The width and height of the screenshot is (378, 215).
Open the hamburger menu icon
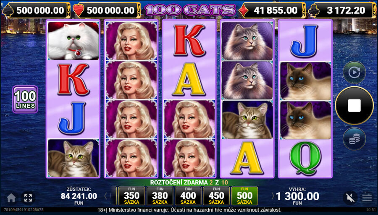(367, 198)
